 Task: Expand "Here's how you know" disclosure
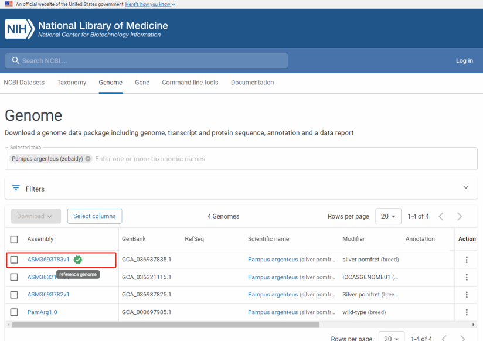150,4
